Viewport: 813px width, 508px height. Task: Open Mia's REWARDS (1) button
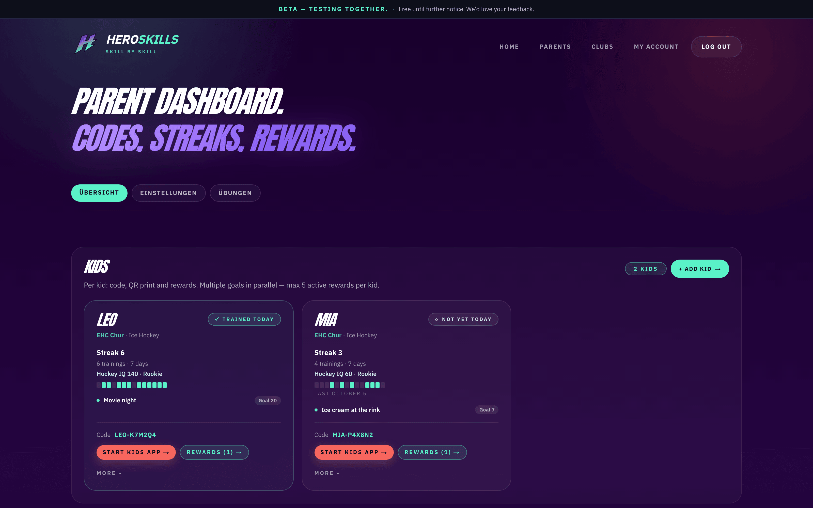pos(432,452)
